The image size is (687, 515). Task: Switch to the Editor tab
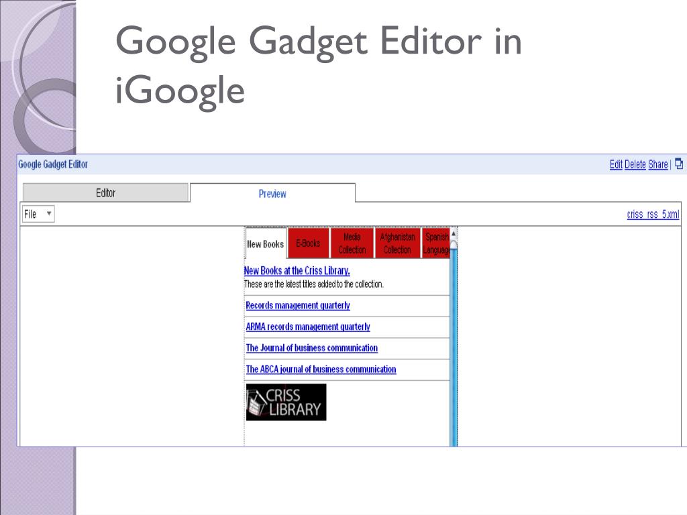click(x=105, y=192)
